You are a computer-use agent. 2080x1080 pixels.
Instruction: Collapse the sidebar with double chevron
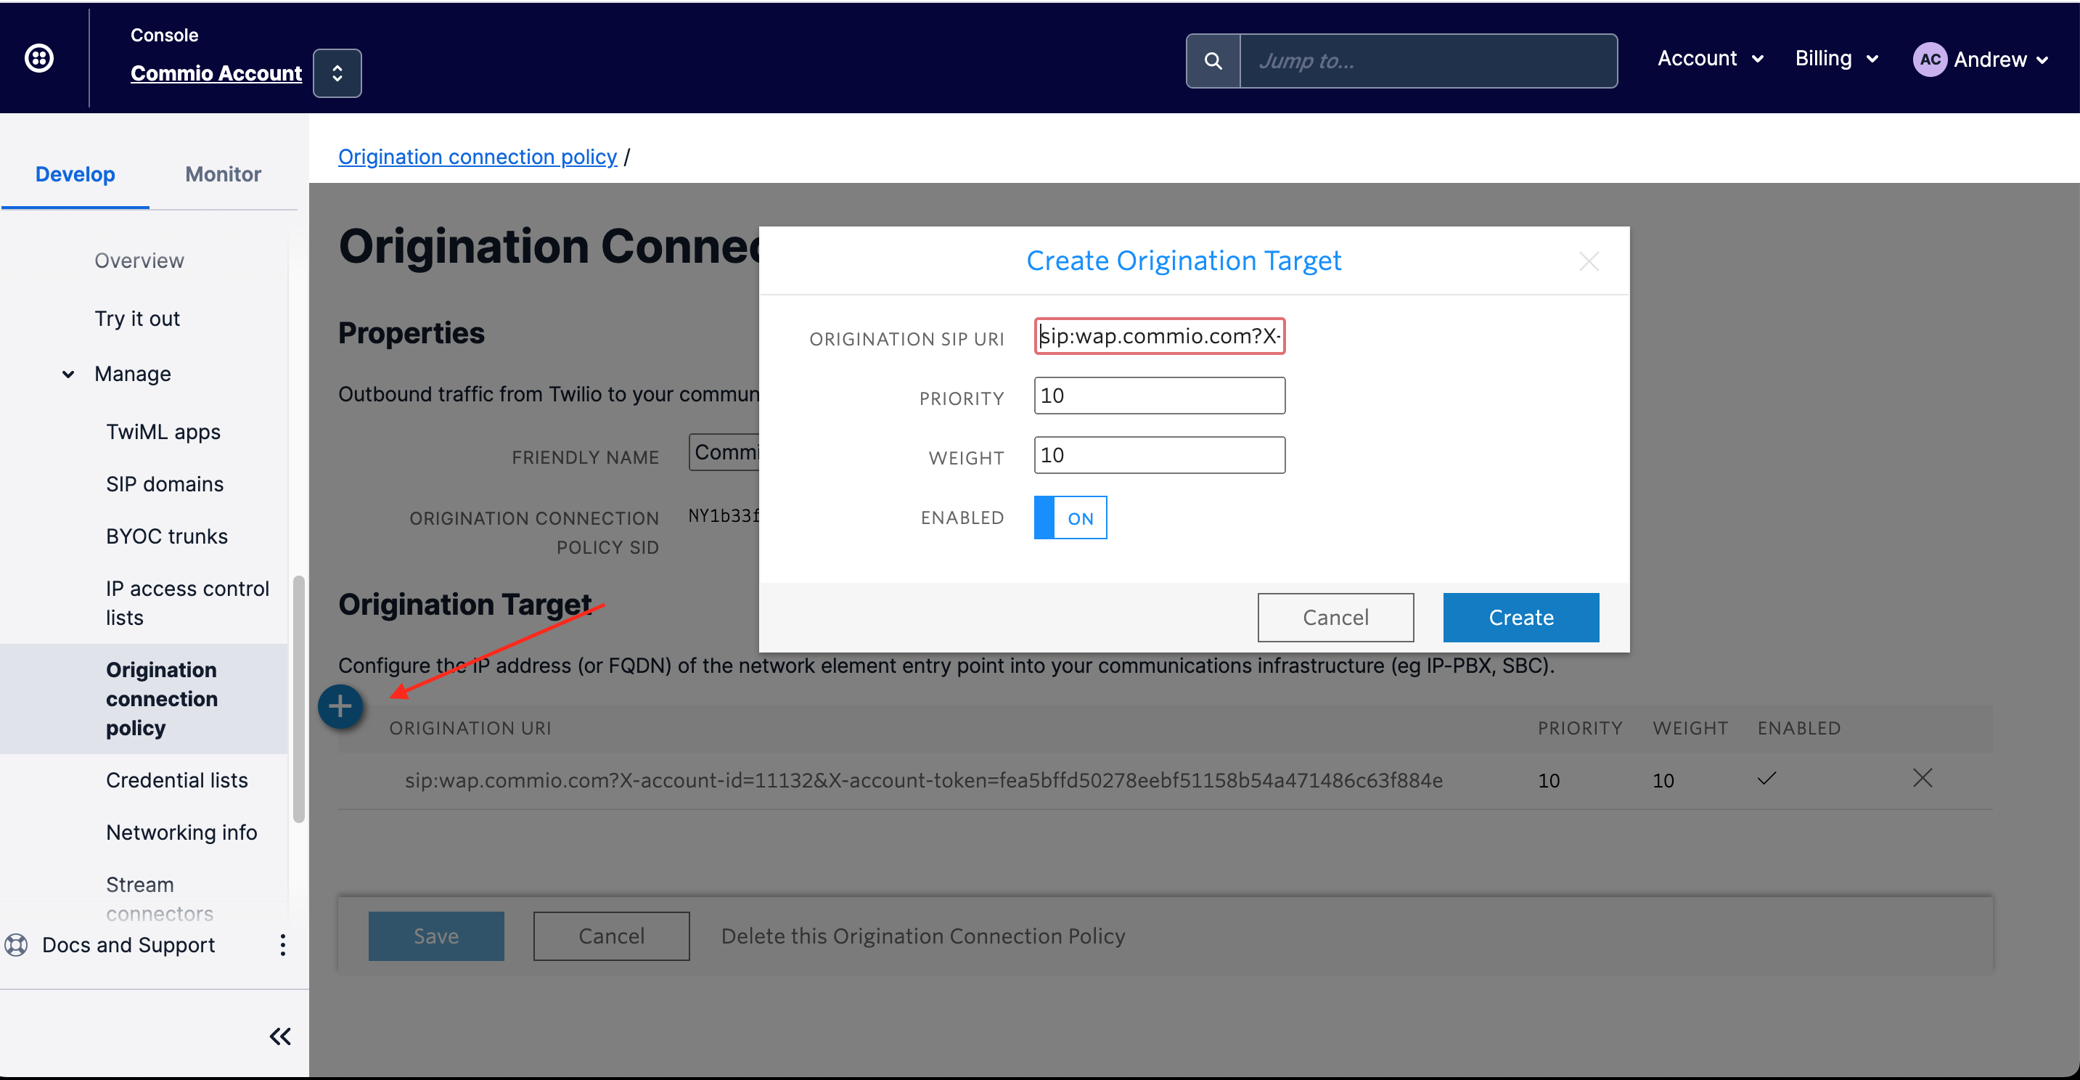[x=279, y=1036]
